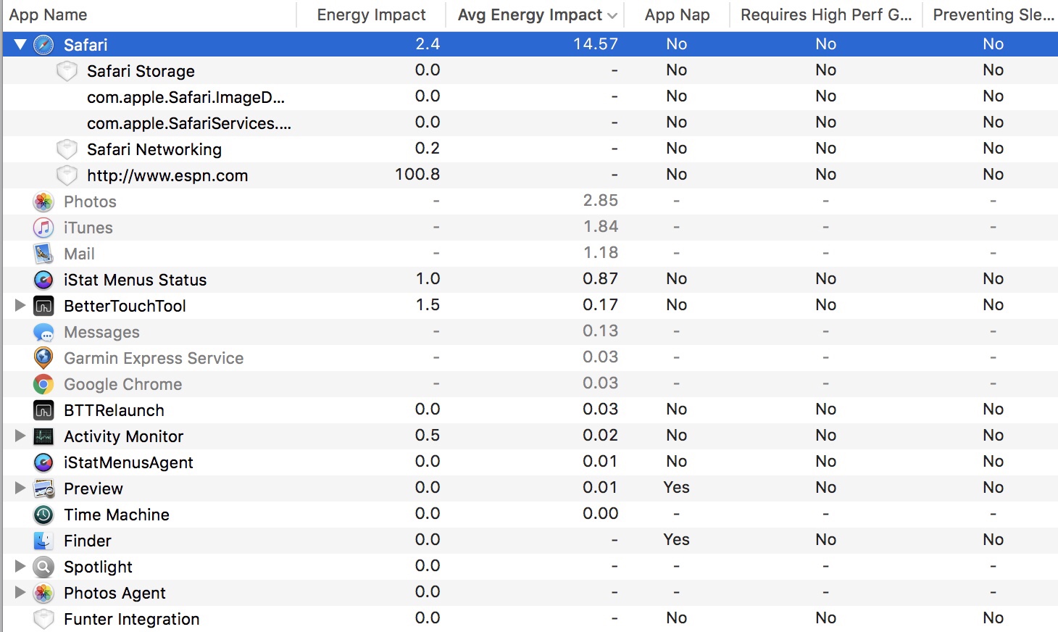Click the Time Machine clock icon
1058x632 pixels.
(43, 515)
